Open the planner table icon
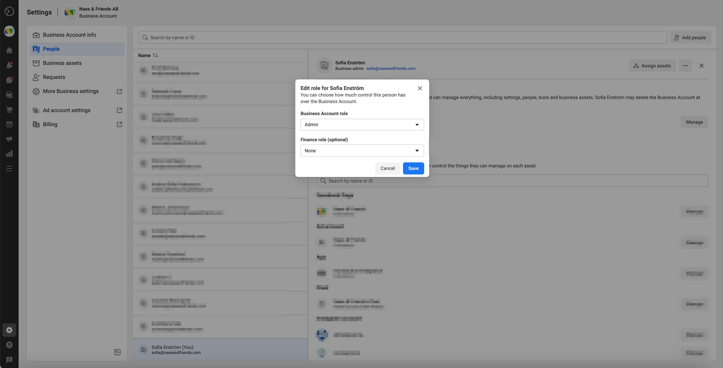 tap(9, 124)
